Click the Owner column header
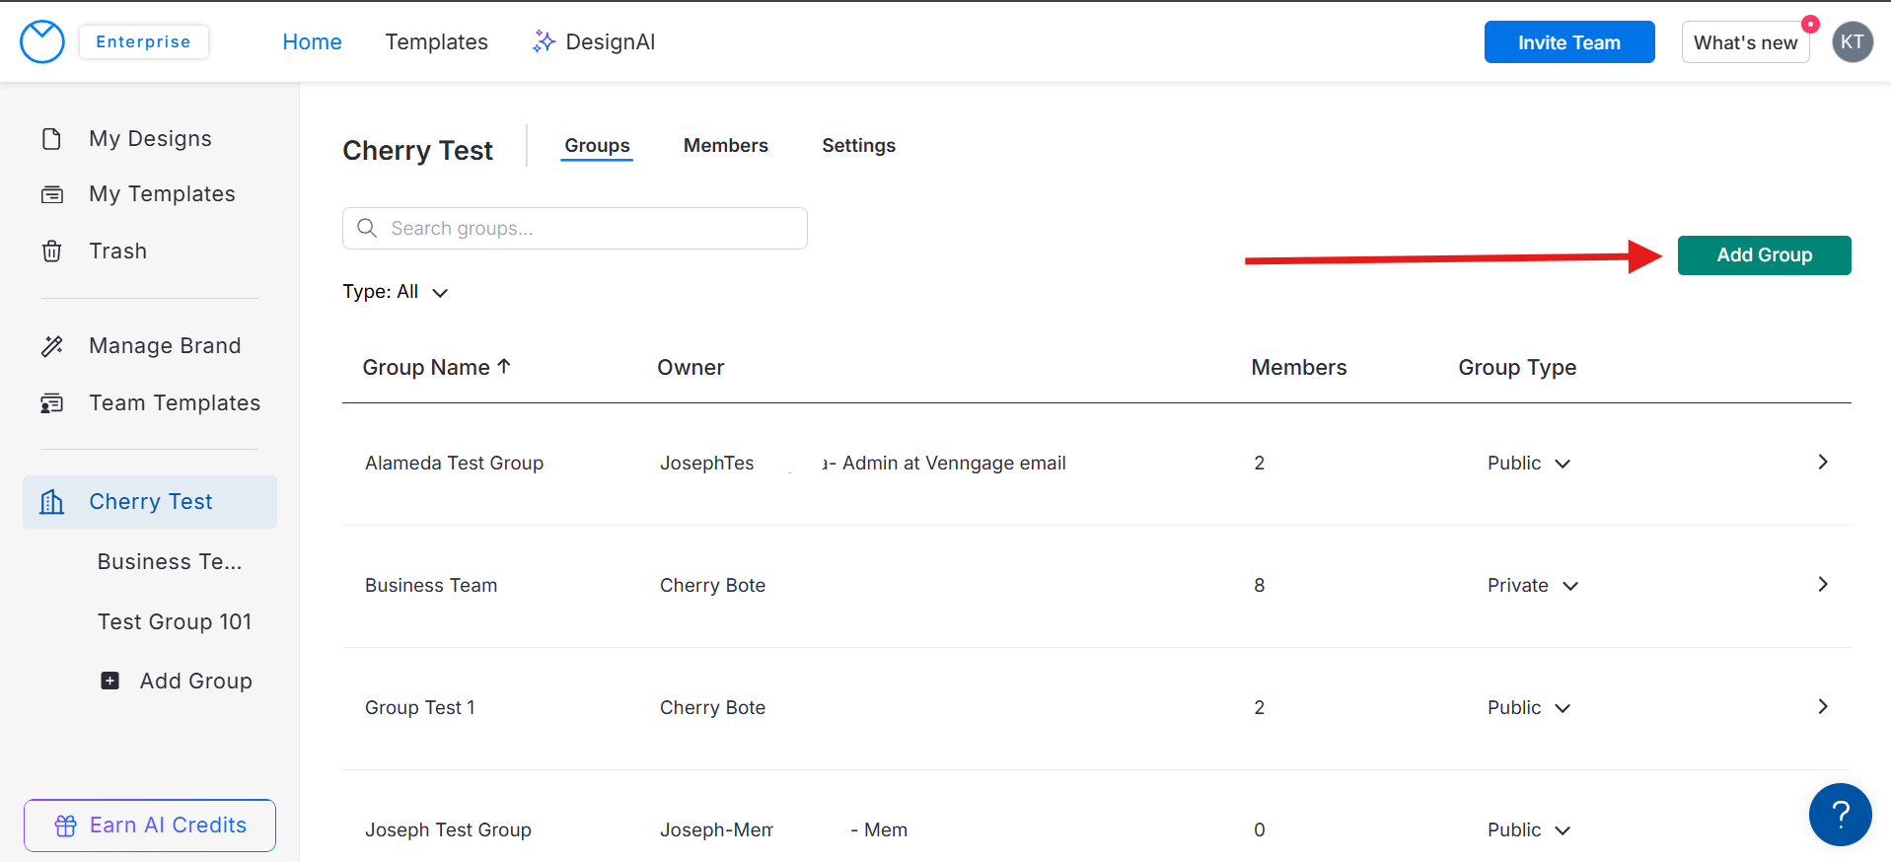The height and width of the screenshot is (862, 1891). (x=691, y=367)
